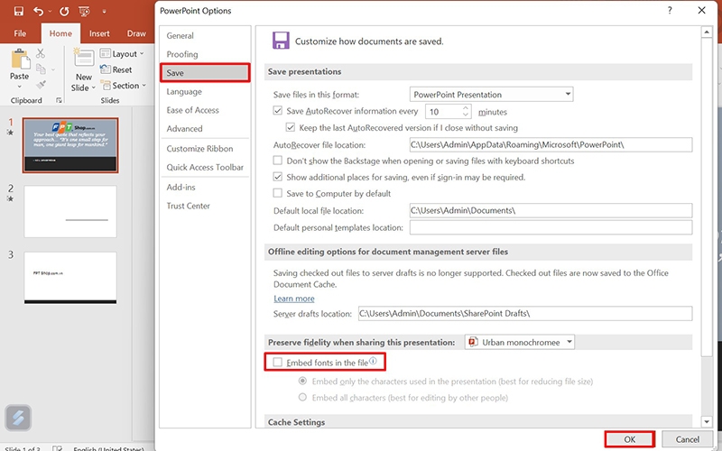Select slide 1 thumbnail
Image resolution: width=722 pixels, height=451 pixels.
pyautogui.click(x=70, y=145)
